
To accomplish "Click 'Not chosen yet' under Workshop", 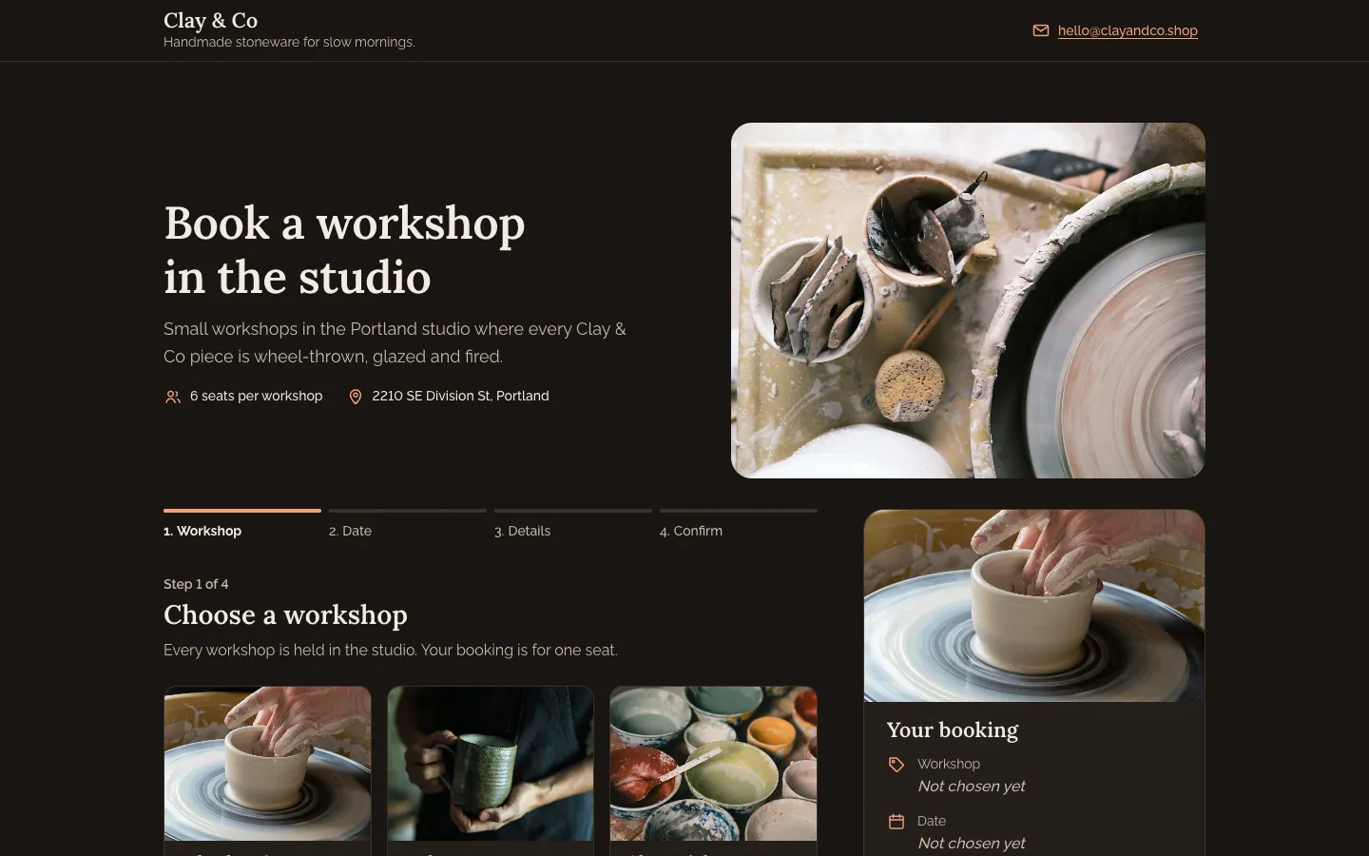I will pos(972,787).
